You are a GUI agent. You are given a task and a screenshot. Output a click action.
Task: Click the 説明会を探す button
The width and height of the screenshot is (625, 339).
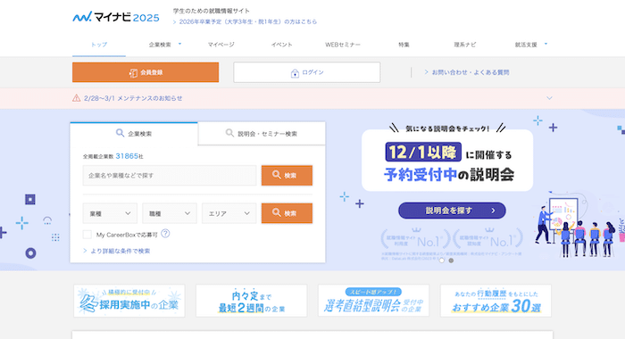tap(452, 211)
